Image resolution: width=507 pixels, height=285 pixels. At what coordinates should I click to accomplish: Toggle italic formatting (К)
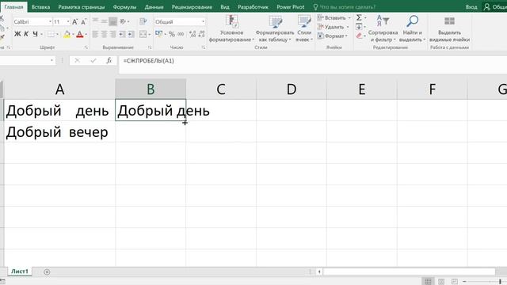(26, 34)
